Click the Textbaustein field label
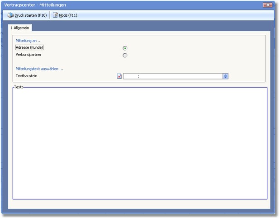Image resolution: width=280 pixels, height=219 pixels. pyautogui.click(x=26, y=76)
